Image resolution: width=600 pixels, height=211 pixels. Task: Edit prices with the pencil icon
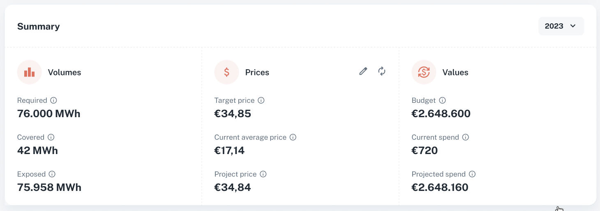pos(363,72)
